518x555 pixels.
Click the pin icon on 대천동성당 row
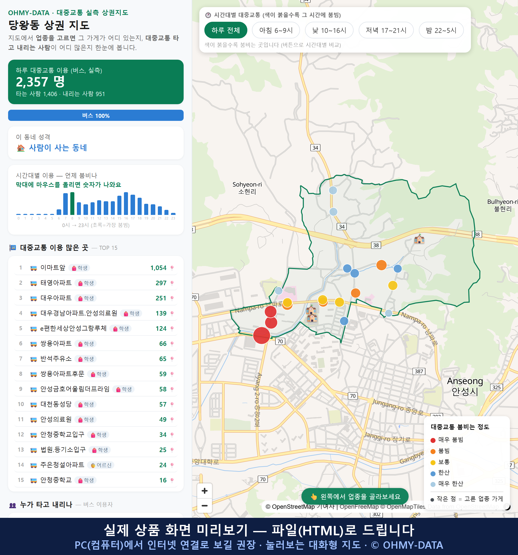(172, 404)
